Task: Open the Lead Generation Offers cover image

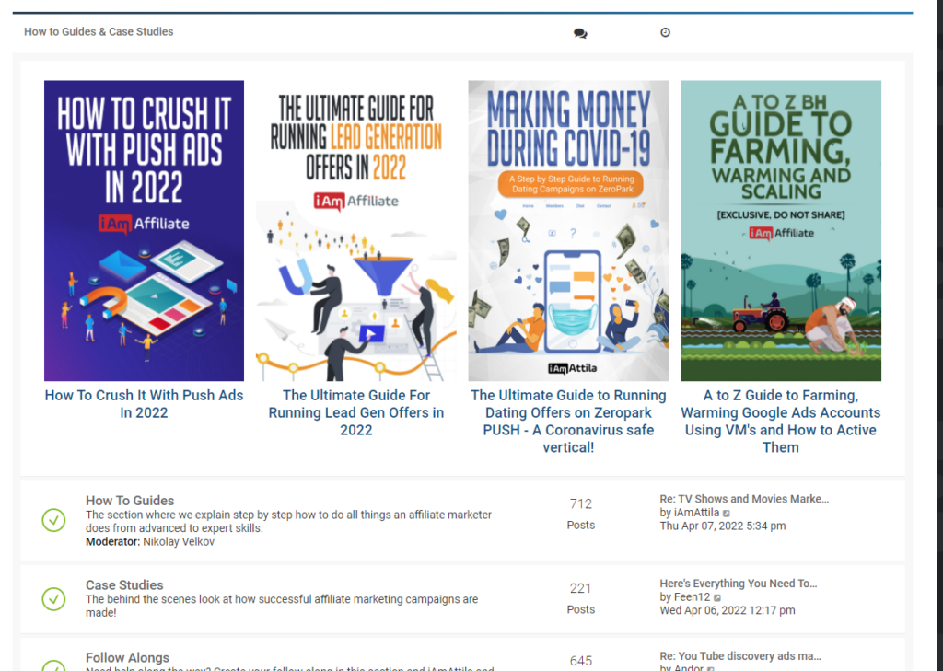Action: [x=356, y=231]
